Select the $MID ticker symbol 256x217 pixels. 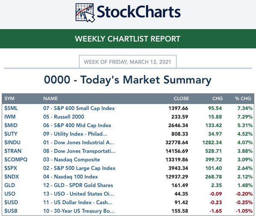coord(11,125)
